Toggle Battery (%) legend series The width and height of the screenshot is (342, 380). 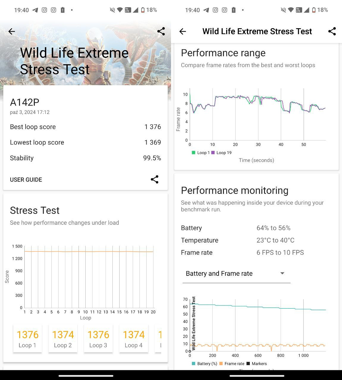(205, 364)
